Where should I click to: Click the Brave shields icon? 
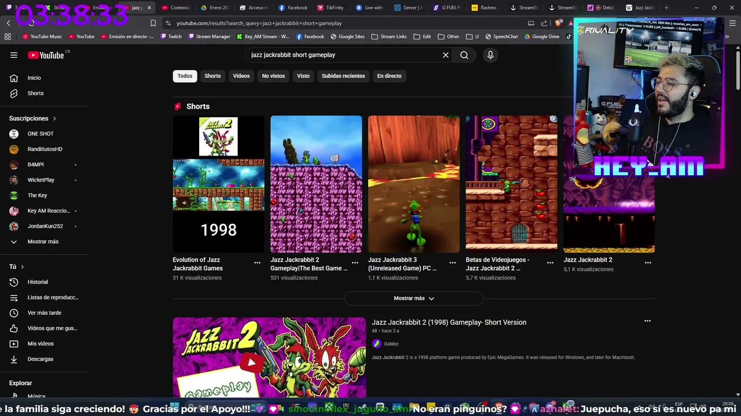coord(557,23)
